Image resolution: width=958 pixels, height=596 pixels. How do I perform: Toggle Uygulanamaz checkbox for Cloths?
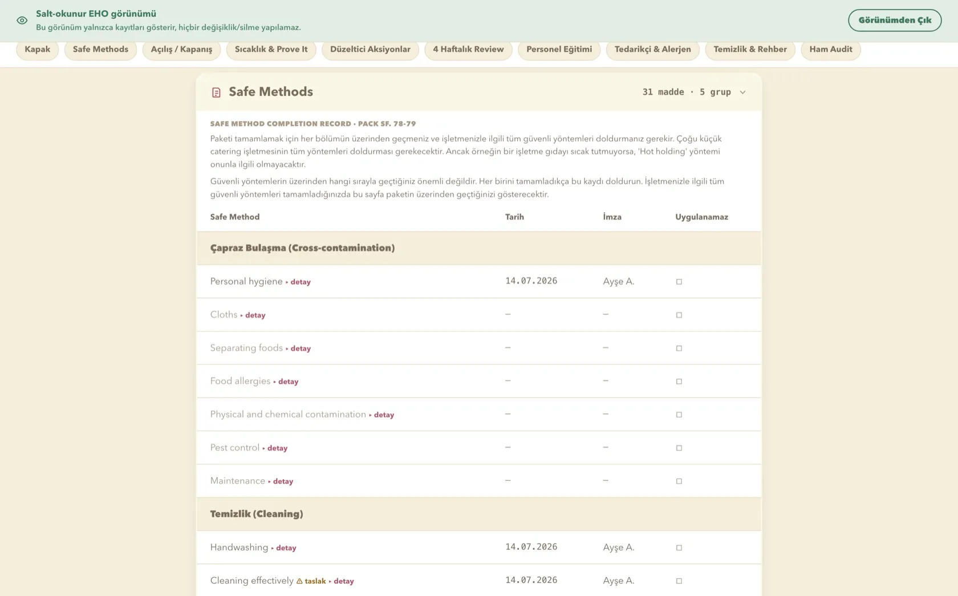click(x=679, y=315)
